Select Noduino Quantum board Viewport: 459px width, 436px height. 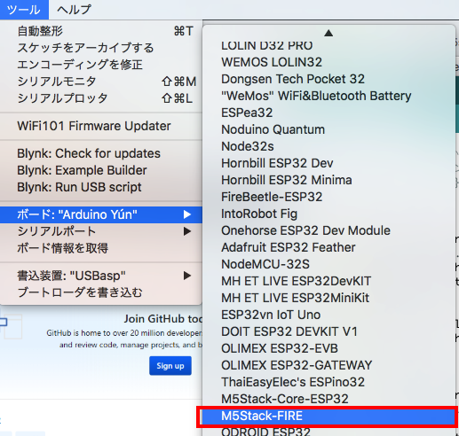[x=328, y=129]
